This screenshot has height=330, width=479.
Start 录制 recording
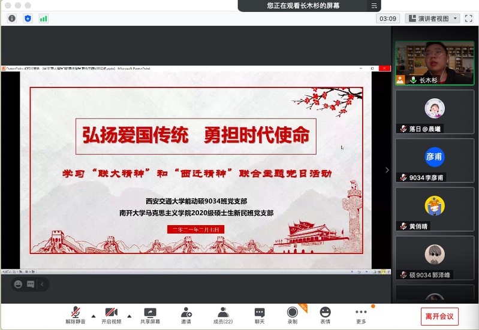click(292, 316)
